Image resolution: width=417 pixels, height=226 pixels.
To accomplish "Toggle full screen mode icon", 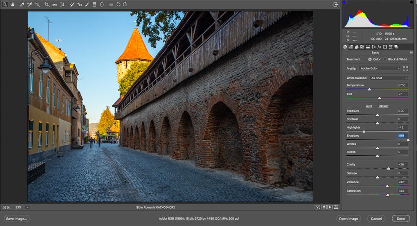I will click(335, 4).
